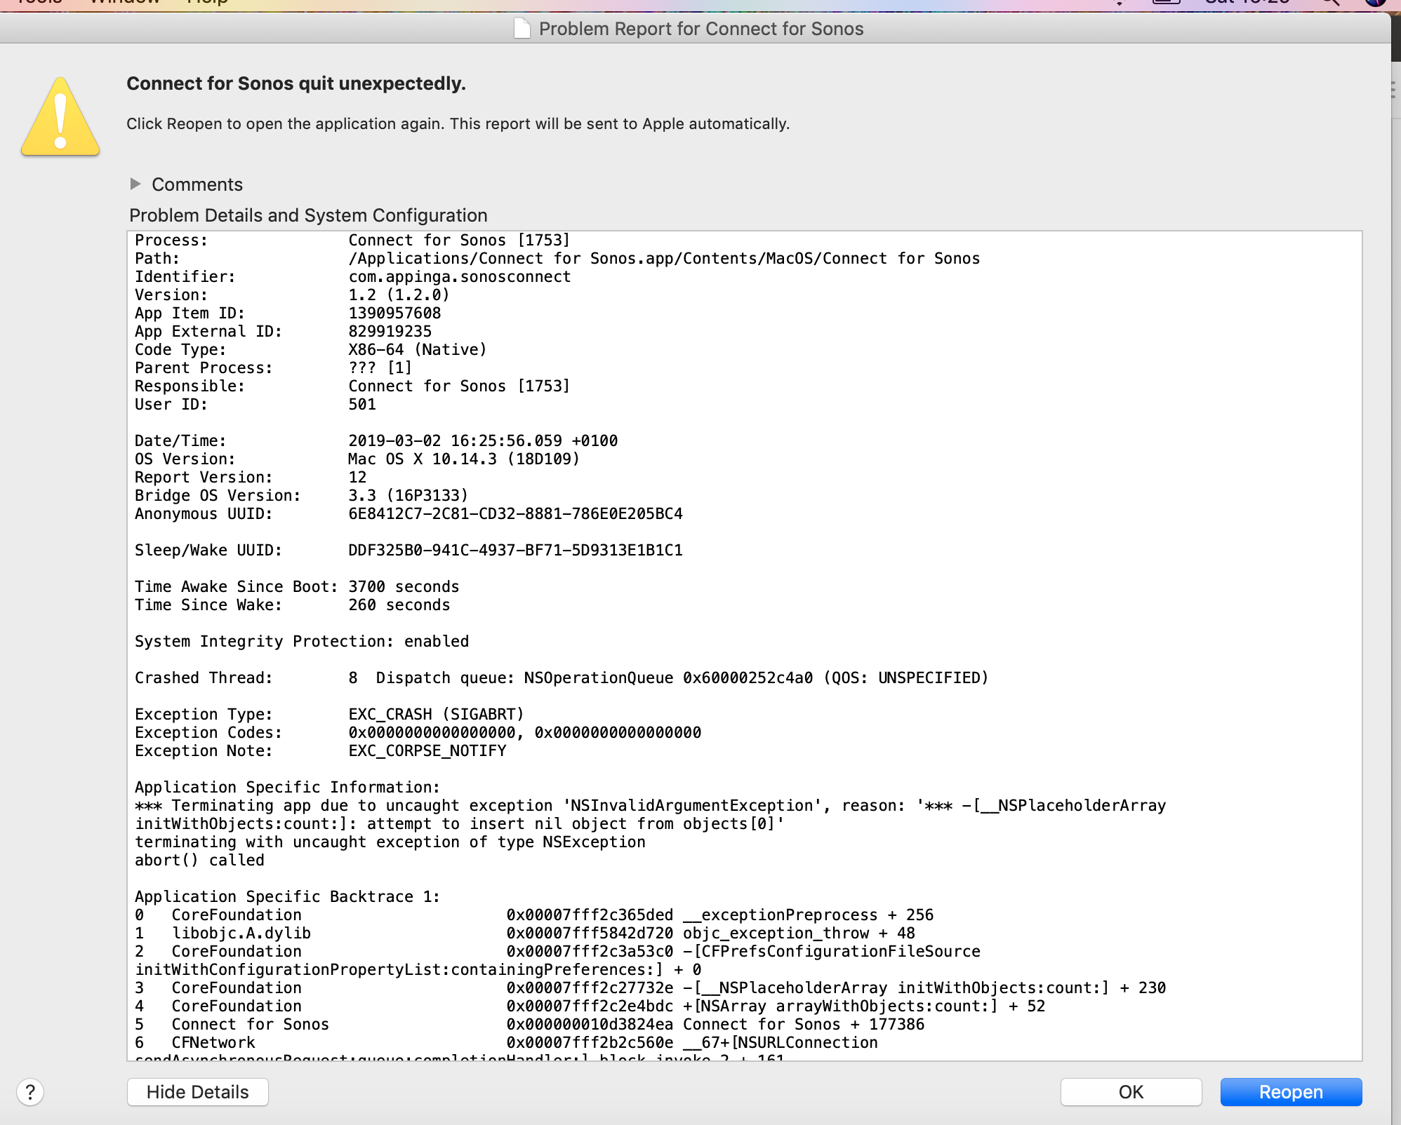Click exception type EXC_CRASH (SIGABRT)
The image size is (1401, 1125).
pyautogui.click(x=437, y=715)
